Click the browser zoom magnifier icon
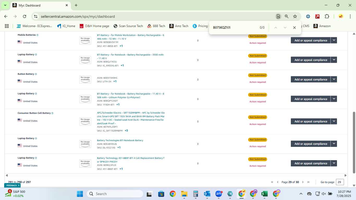Image resolution: width=356 pixels, height=200 pixels. click(287, 16)
